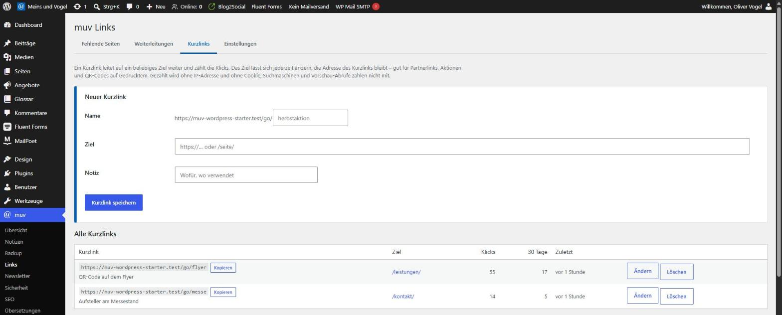Click the Kommentare speech bubble icon
782x315 pixels.
(7, 113)
